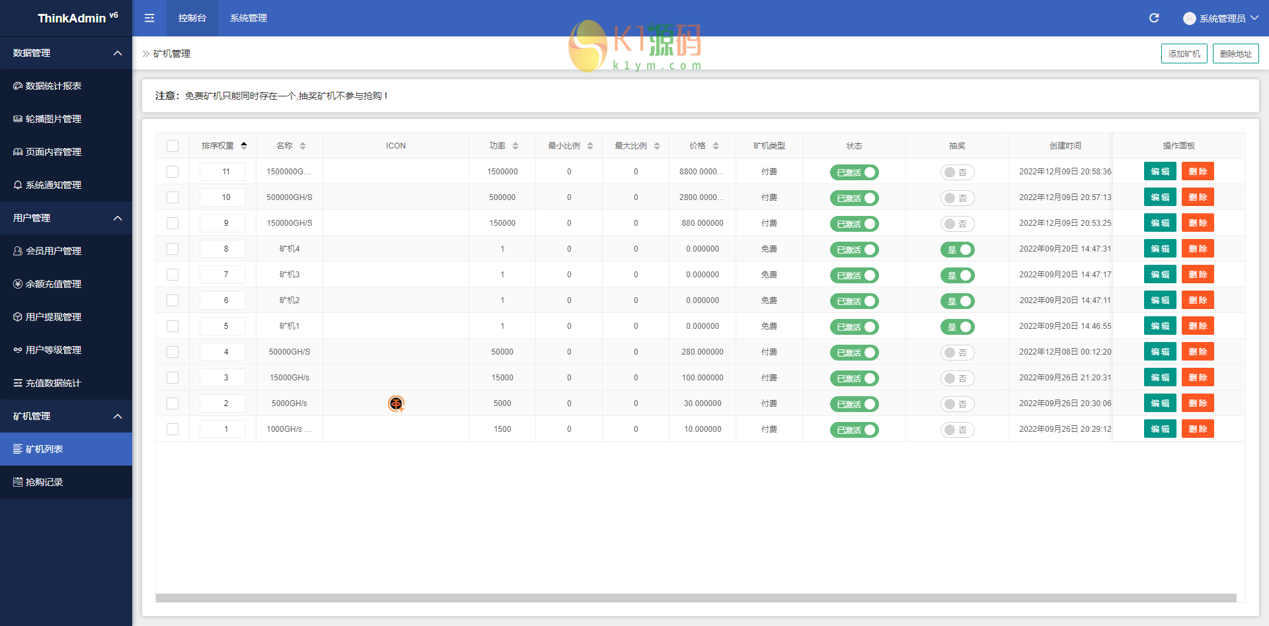
Task: Click the 矿机管理 breadcrumb title
Action: click(172, 53)
